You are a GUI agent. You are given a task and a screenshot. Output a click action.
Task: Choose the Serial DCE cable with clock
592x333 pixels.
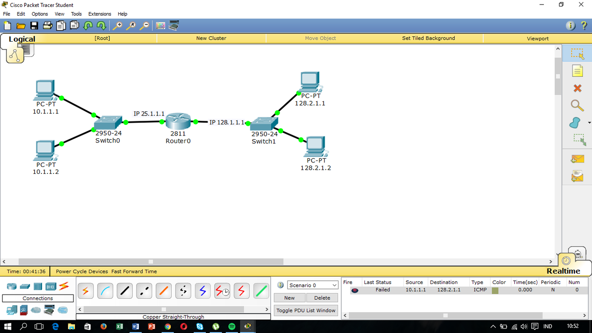point(222,291)
